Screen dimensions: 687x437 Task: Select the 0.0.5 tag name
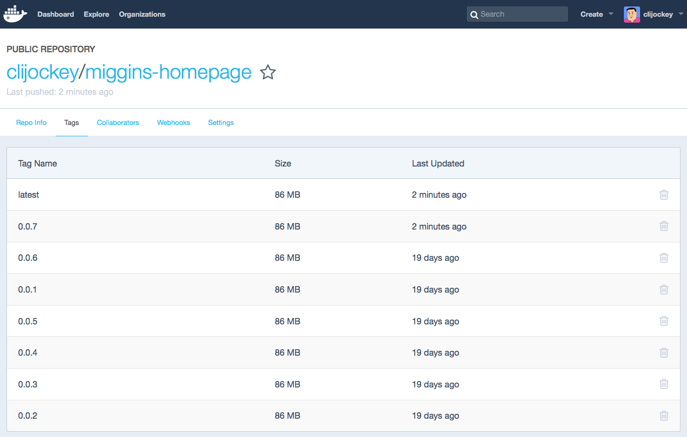tap(28, 321)
